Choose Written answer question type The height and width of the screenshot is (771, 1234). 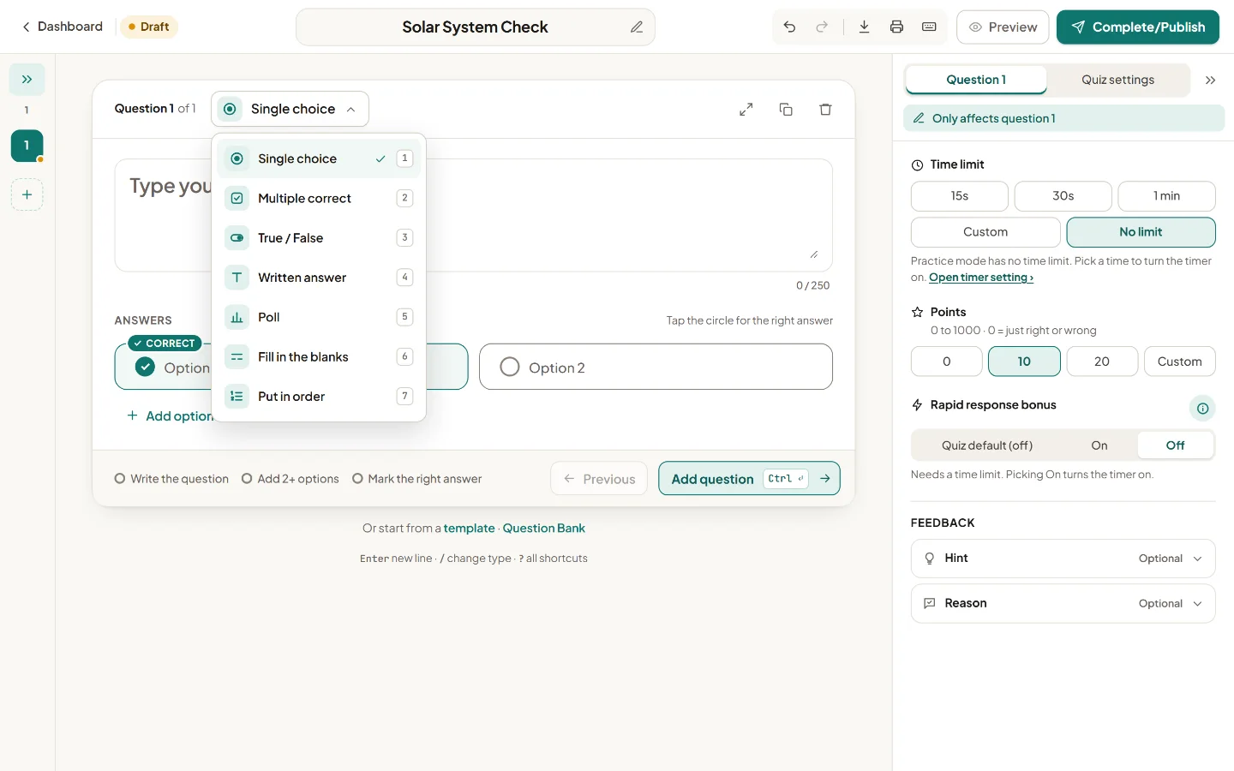[319, 278]
